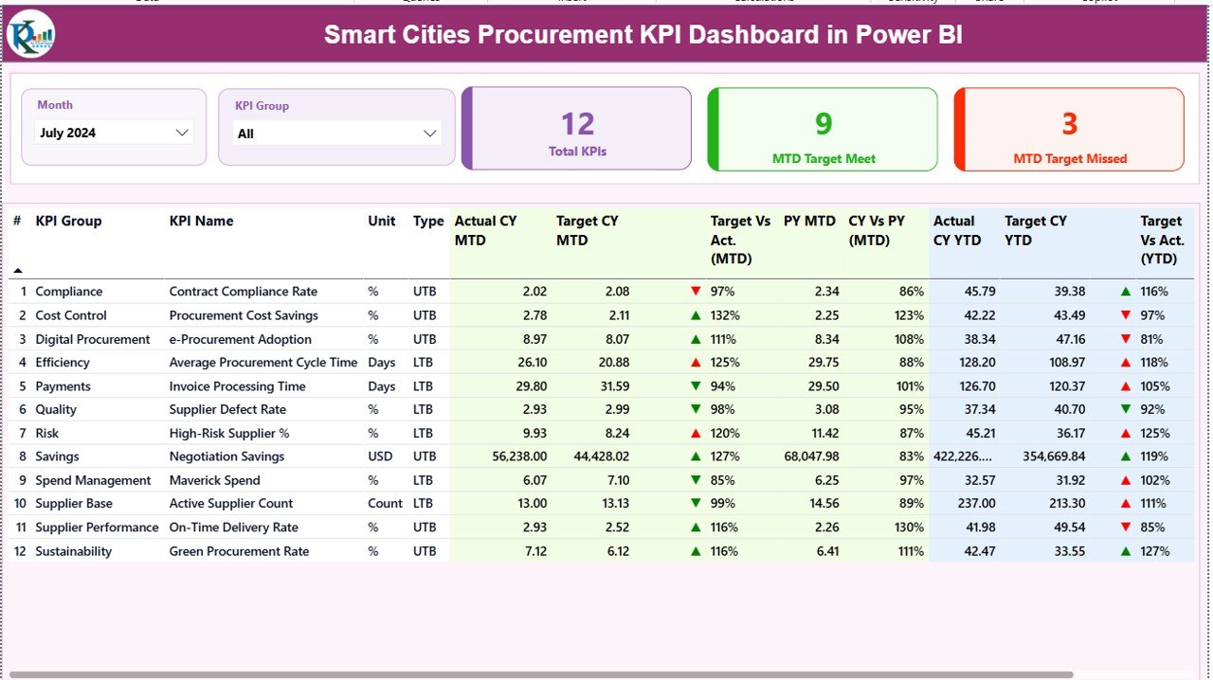Click the red up indicator for Average Procurement Cycle Time
The image size is (1213, 680).
(x=697, y=362)
